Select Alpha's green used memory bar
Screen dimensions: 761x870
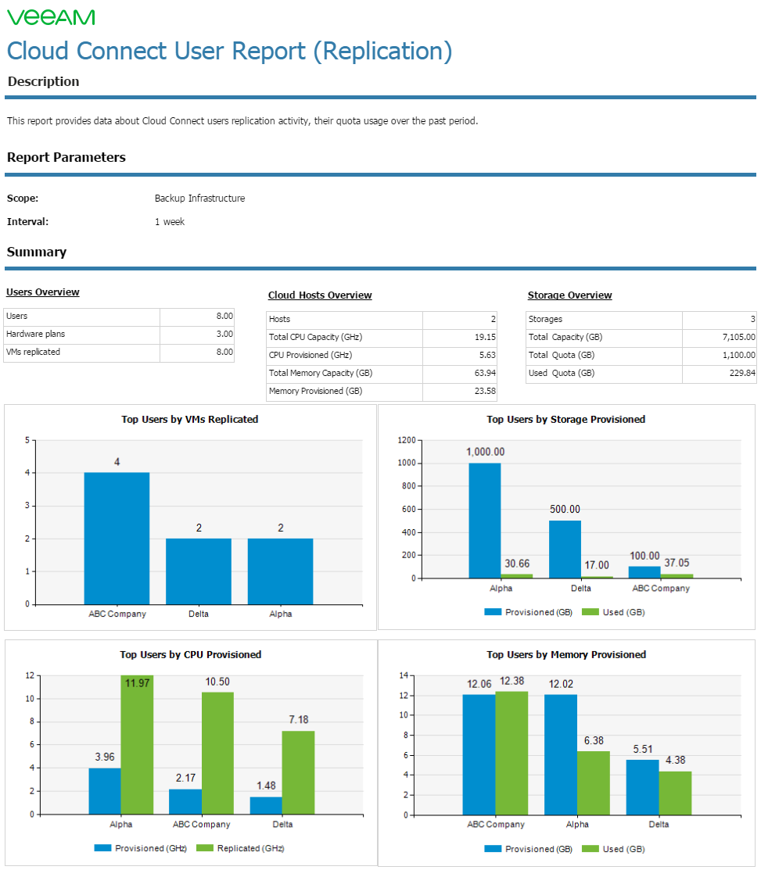(x=594, y=783)
